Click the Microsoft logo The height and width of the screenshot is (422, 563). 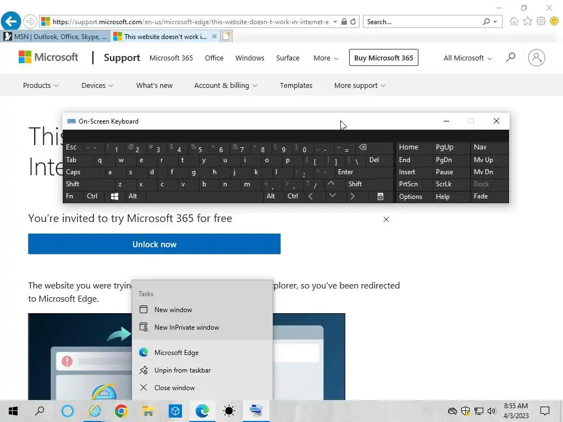click(x=48, y=57)
